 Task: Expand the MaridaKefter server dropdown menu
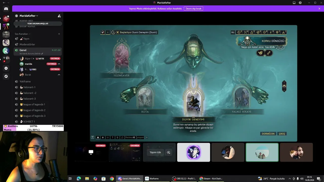(x=29, y=16)
